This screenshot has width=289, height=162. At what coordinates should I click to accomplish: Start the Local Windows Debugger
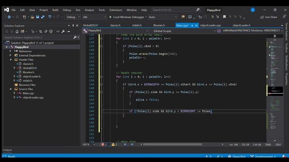tap(127, 17)
